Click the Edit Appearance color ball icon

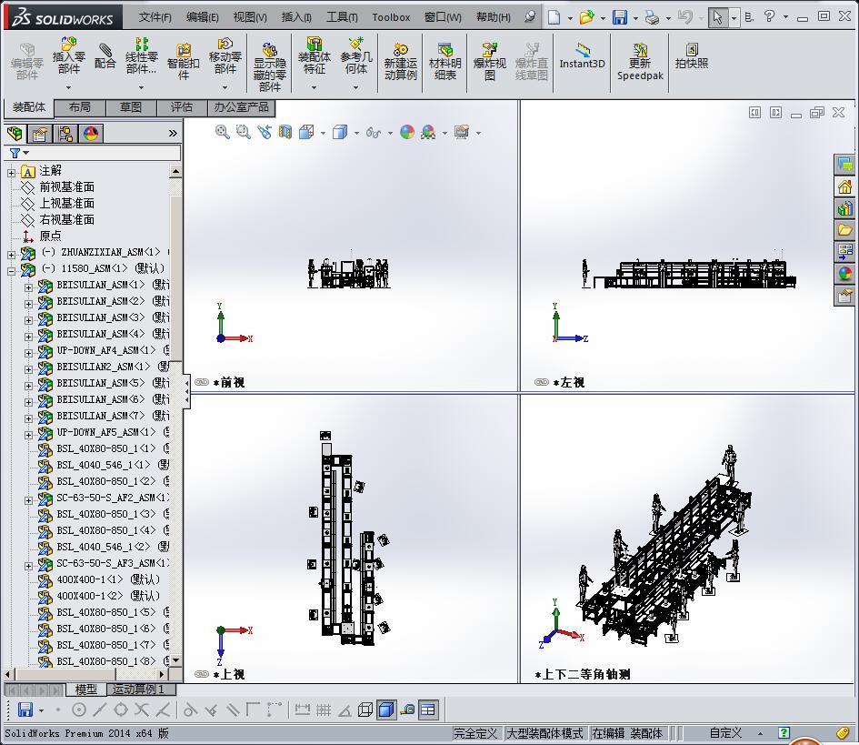pyautogui.click(x=406, y=132)
